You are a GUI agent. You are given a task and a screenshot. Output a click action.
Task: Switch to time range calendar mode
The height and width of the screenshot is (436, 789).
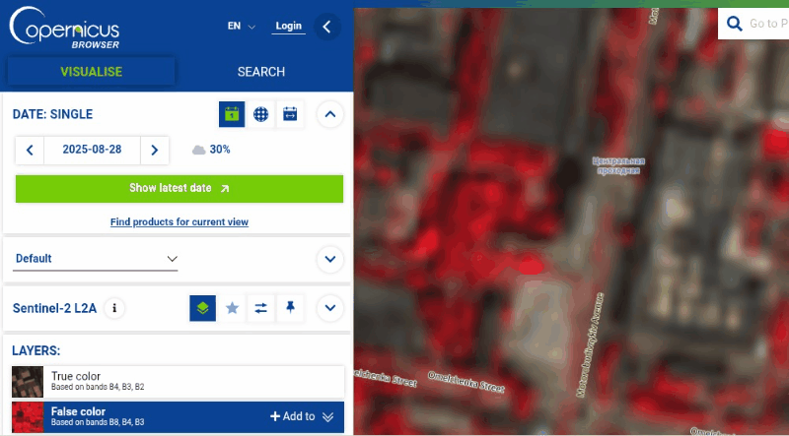pos(290,114)
